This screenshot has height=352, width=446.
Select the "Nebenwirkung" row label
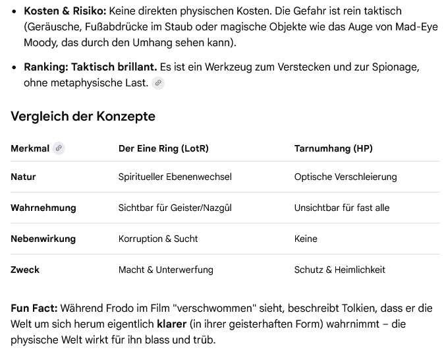pos(43,239)
